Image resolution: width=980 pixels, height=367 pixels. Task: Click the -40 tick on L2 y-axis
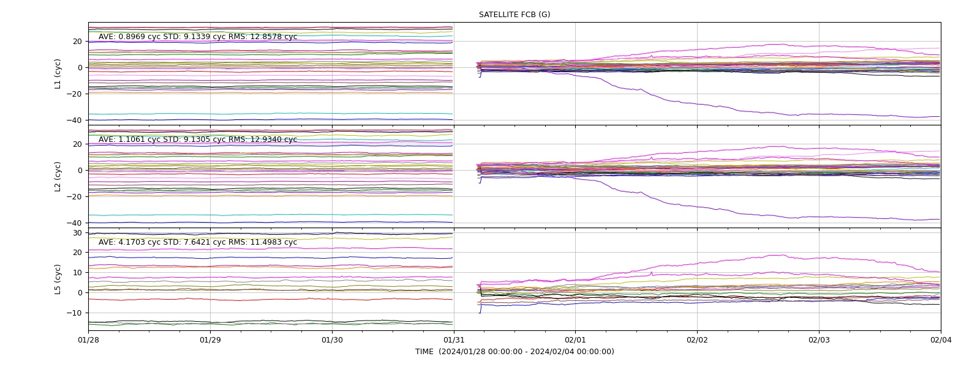(x=75, y=223)
